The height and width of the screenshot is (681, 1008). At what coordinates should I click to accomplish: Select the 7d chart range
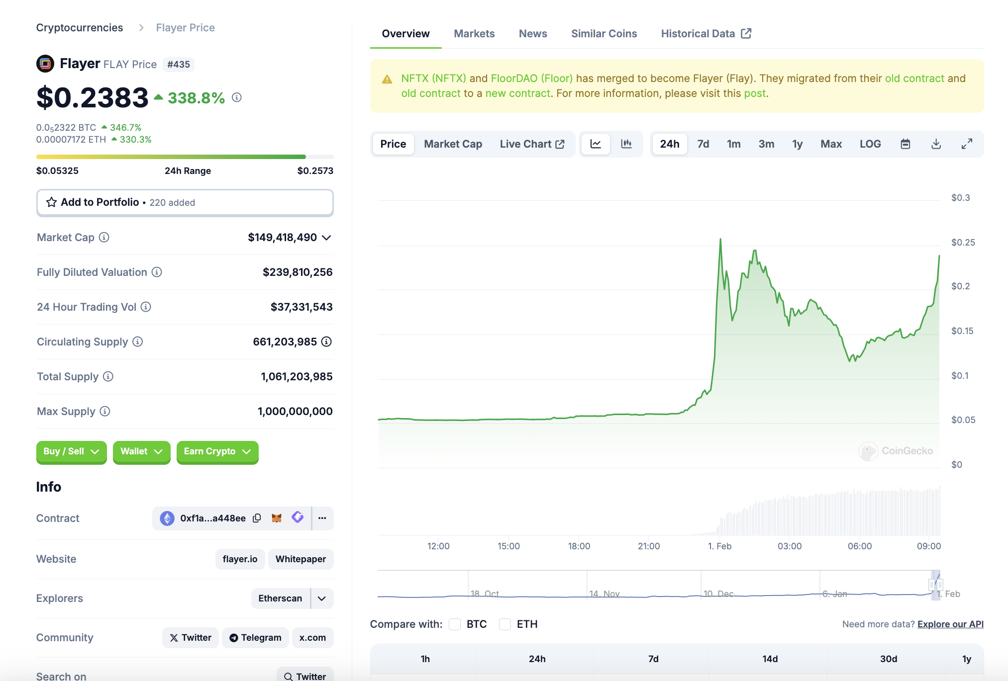703,144
